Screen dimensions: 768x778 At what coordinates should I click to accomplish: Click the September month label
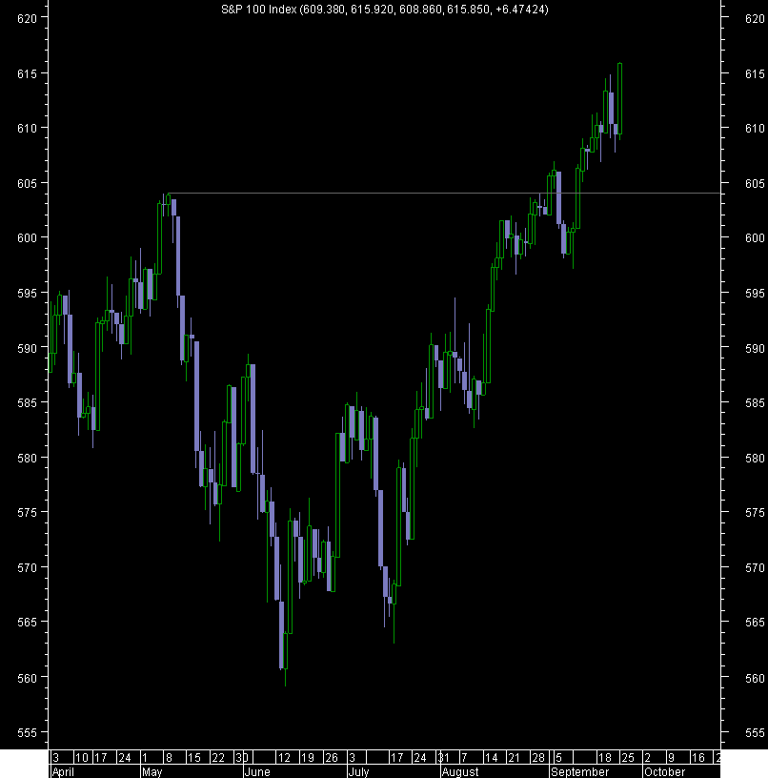pyautogui.click(x=579, y=772)
